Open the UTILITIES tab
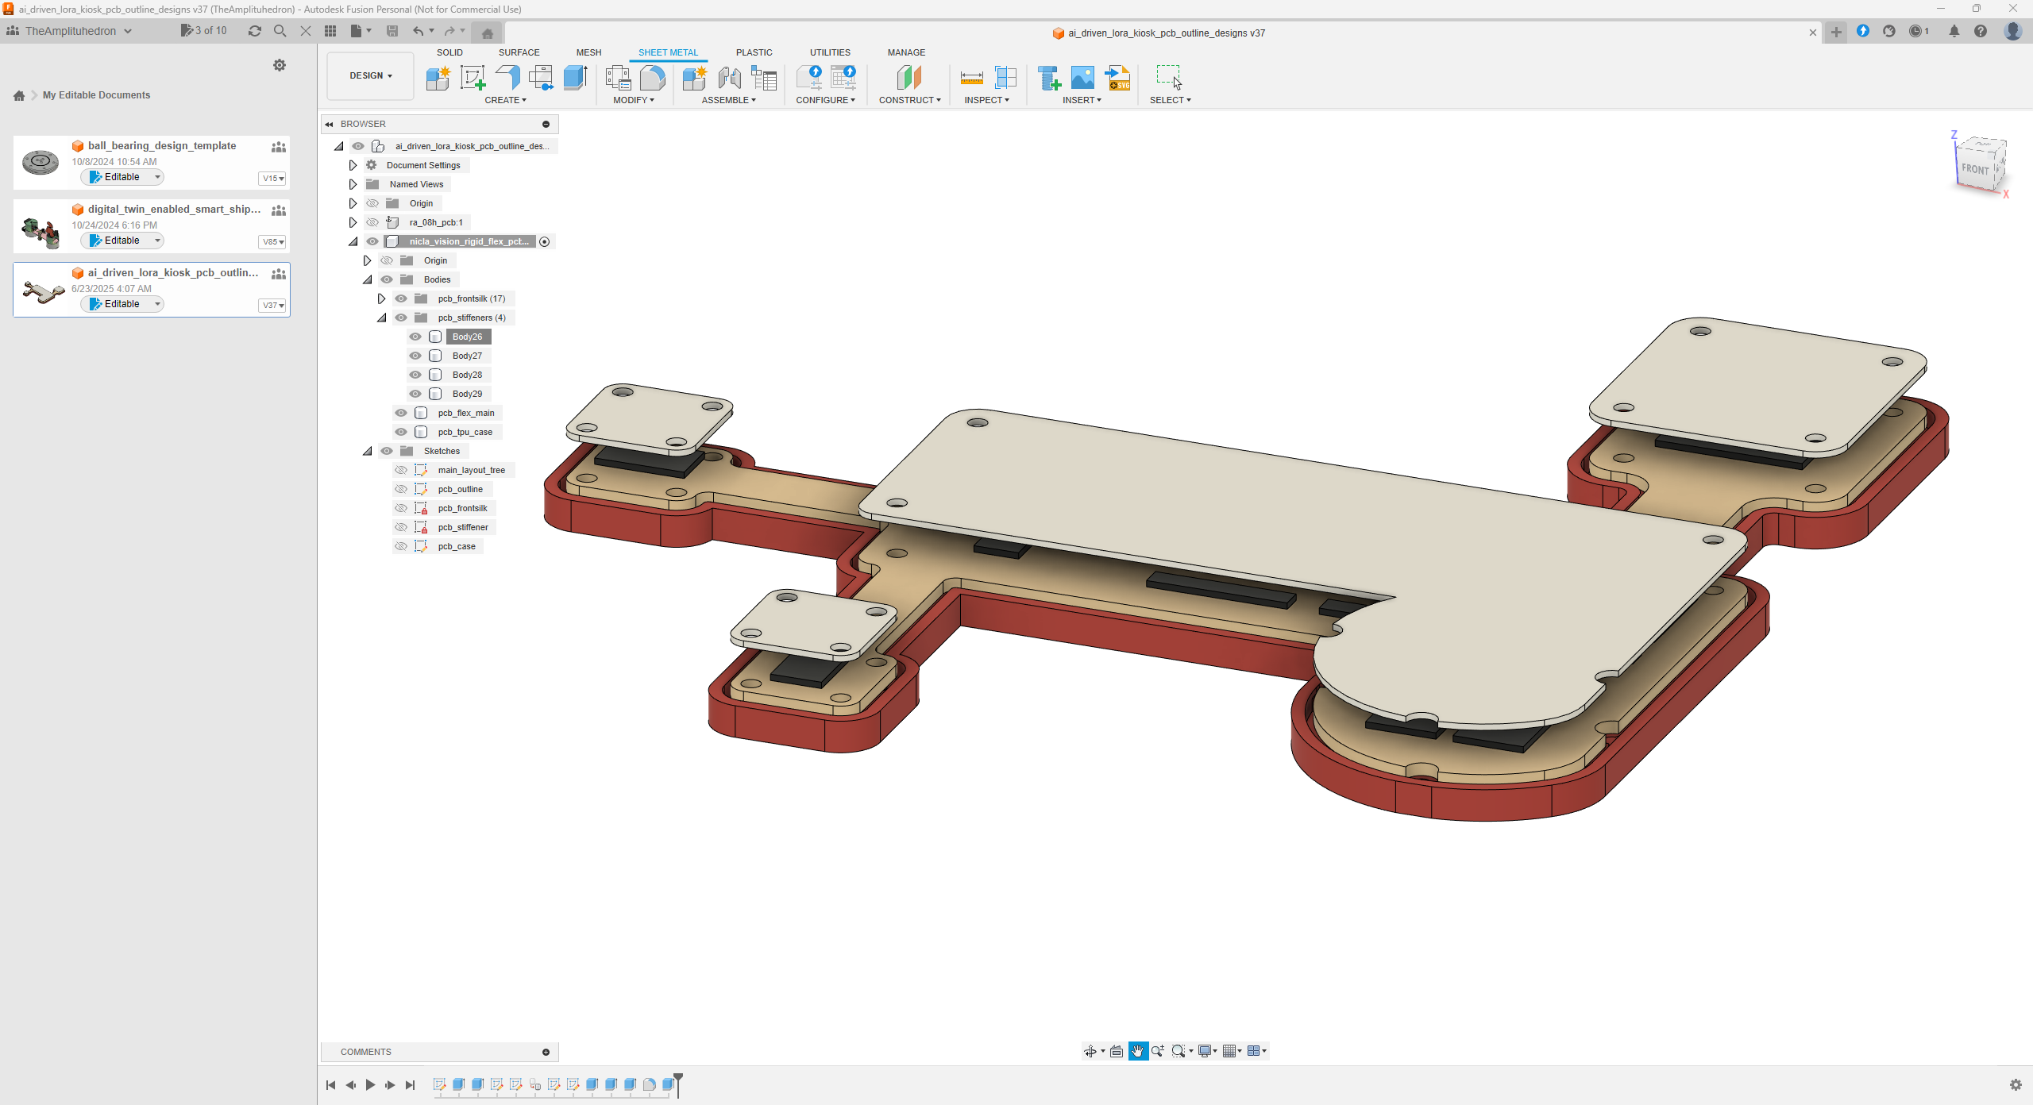 (x=829, y=52)
